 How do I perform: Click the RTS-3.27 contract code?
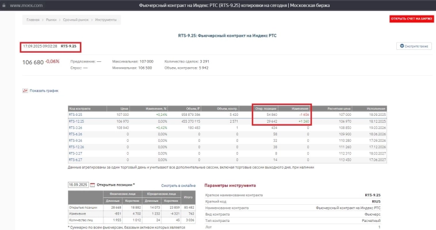coord(75,153)
